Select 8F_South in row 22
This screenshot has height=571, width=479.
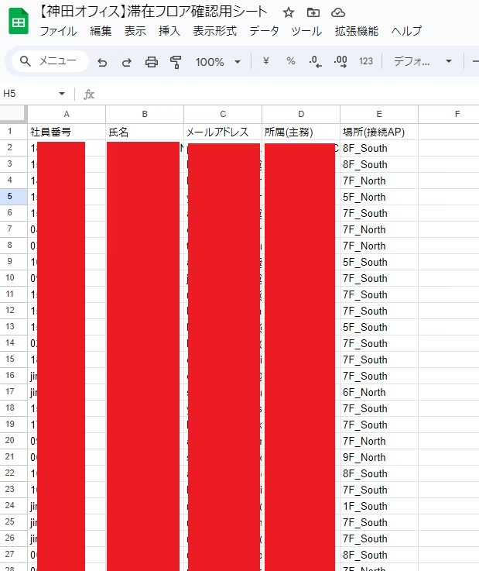[379, 473]
